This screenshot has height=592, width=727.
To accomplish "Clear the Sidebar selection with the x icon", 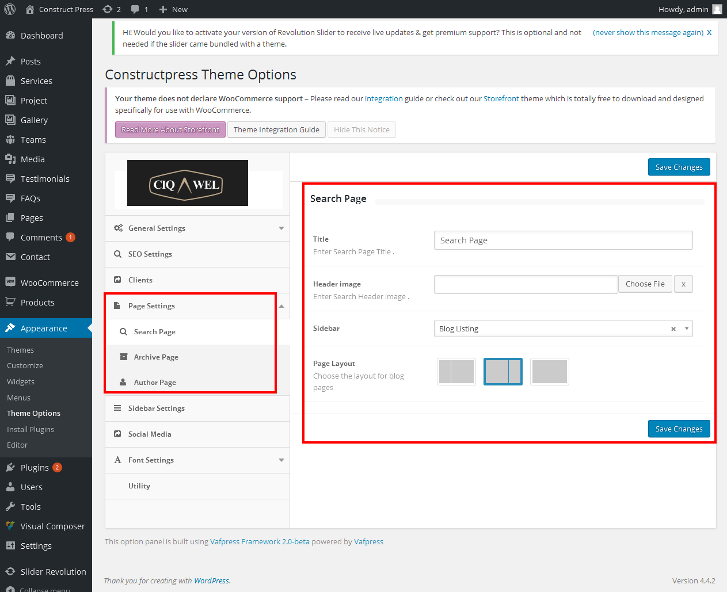I will 673,329.
